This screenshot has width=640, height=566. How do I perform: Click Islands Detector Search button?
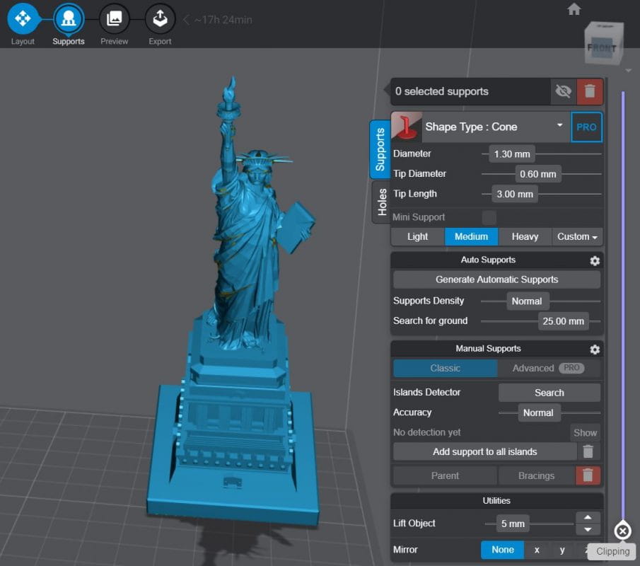(x=549, y=393)
